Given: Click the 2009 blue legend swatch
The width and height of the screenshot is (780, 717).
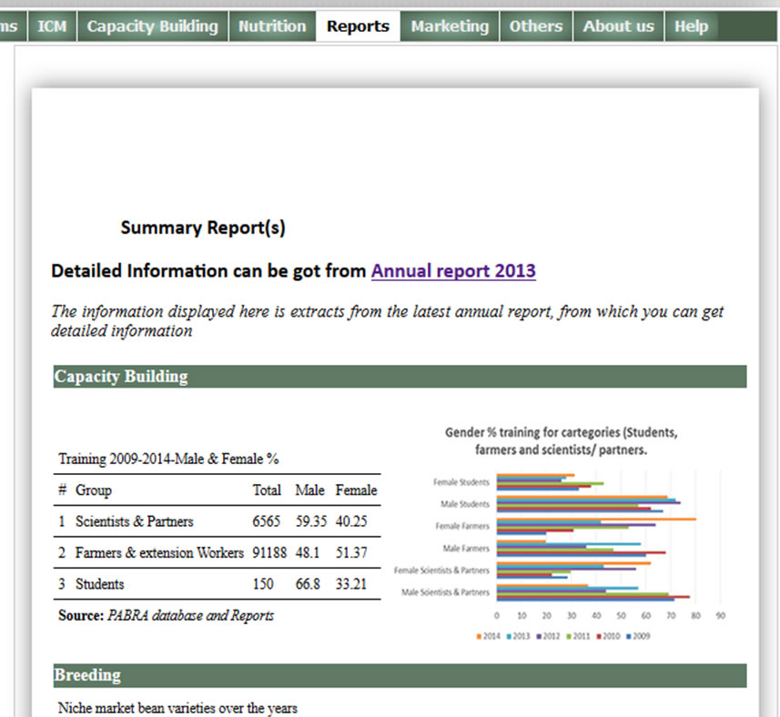Looking at the screenshot, I should click(x=630, y=636).
